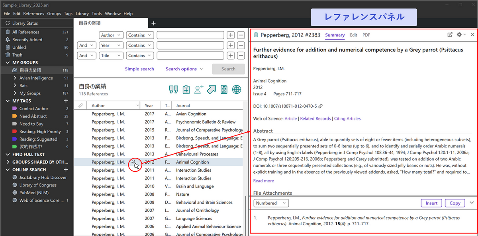Viewport: 478px width, 236px height.
Task: Click the Insert Citation quote-marks icon
Action: point(173,89)
